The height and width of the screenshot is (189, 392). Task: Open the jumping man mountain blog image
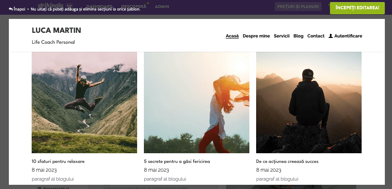[x=84, y=102]
